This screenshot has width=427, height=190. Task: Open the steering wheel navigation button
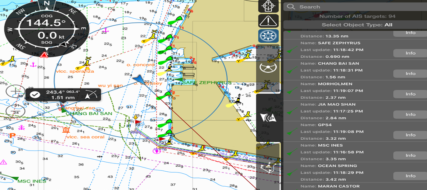point(268,68)
